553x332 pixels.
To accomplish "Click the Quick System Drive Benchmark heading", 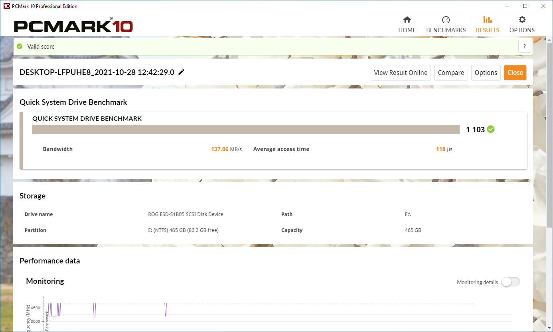I will point(73,102).
